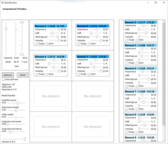The width and height of the screenshot is (168, 144).
Task: Click Element 2 Importance slider
Action: click(x=54, y=30)
